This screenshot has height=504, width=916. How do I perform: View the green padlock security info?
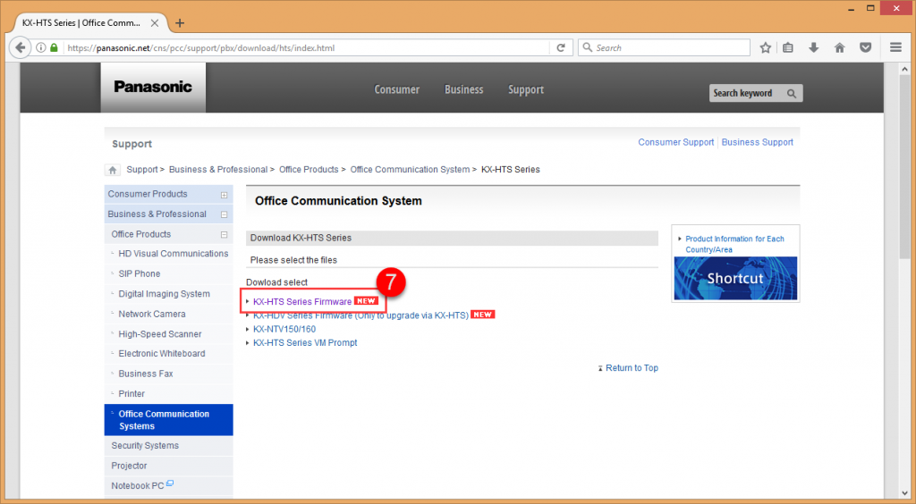coord(55,48)
